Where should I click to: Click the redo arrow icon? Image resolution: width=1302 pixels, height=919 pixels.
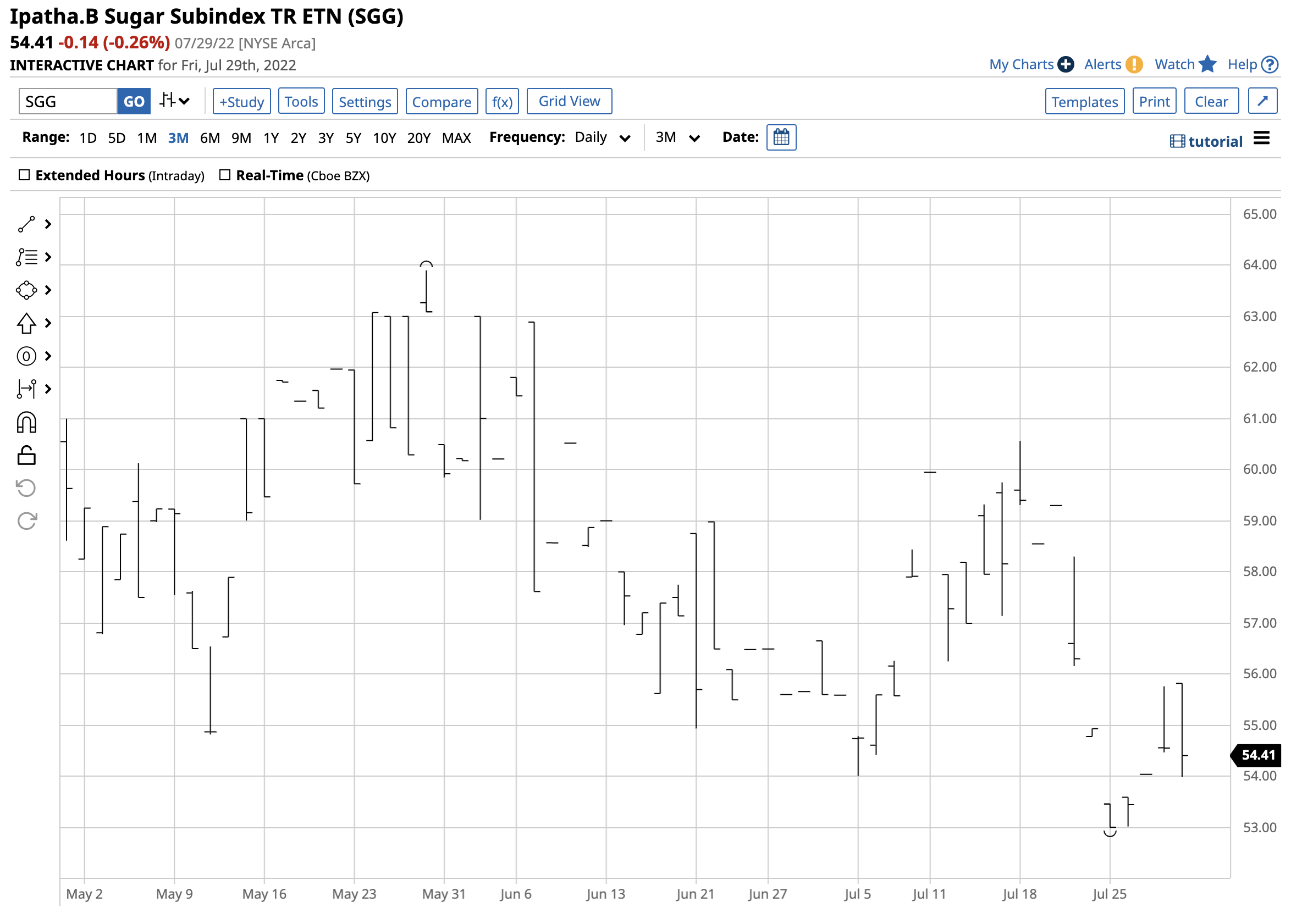[26, 522]
